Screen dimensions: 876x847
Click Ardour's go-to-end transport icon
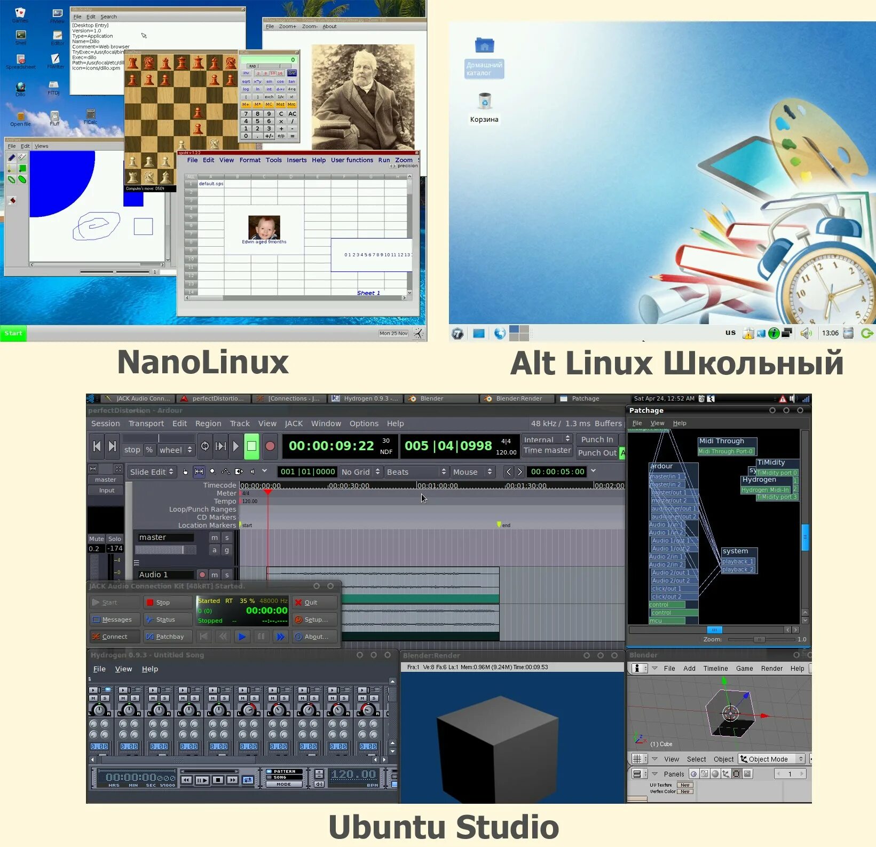[x=112, y=446]
